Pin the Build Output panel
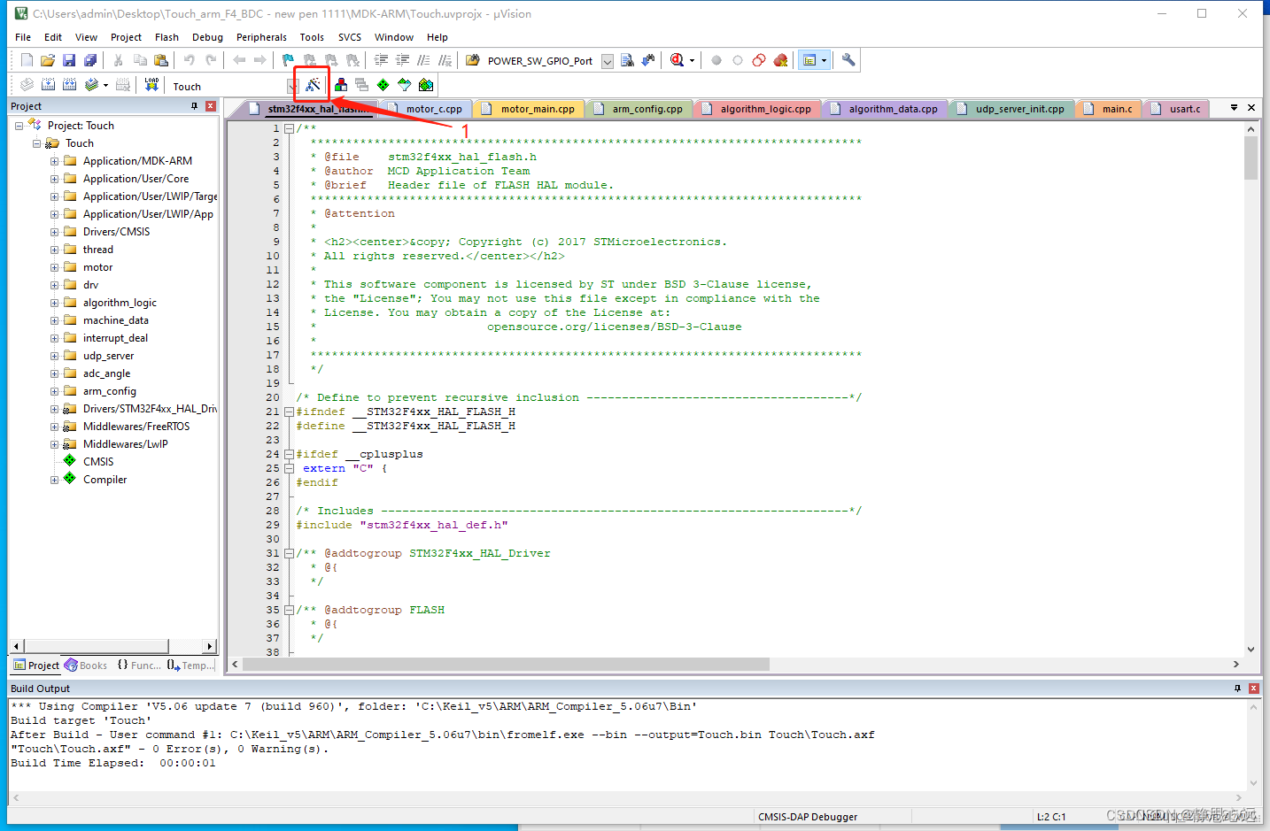 pyautogui.click(x=1237, y=688)
